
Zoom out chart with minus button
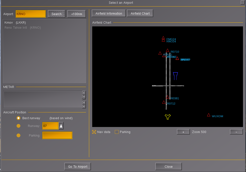point(236,132)
